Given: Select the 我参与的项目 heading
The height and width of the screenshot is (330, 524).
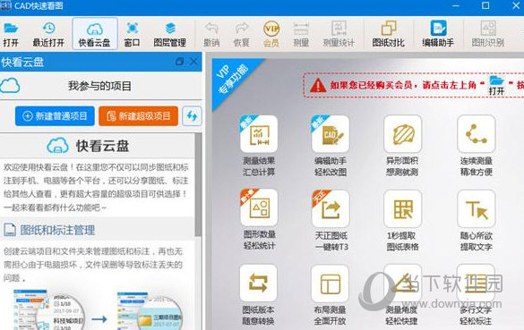Looking at the screenshot, I should 99,86.
